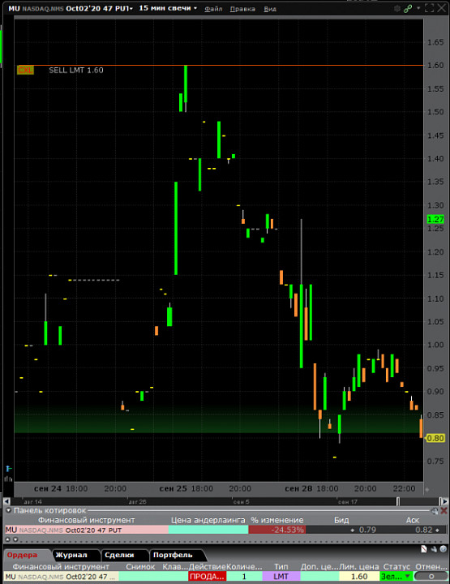Open the Файл menu

[213, 9]
